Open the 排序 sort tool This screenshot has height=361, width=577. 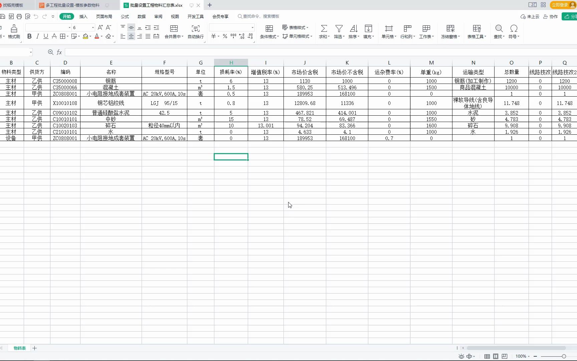click(353, 32)
